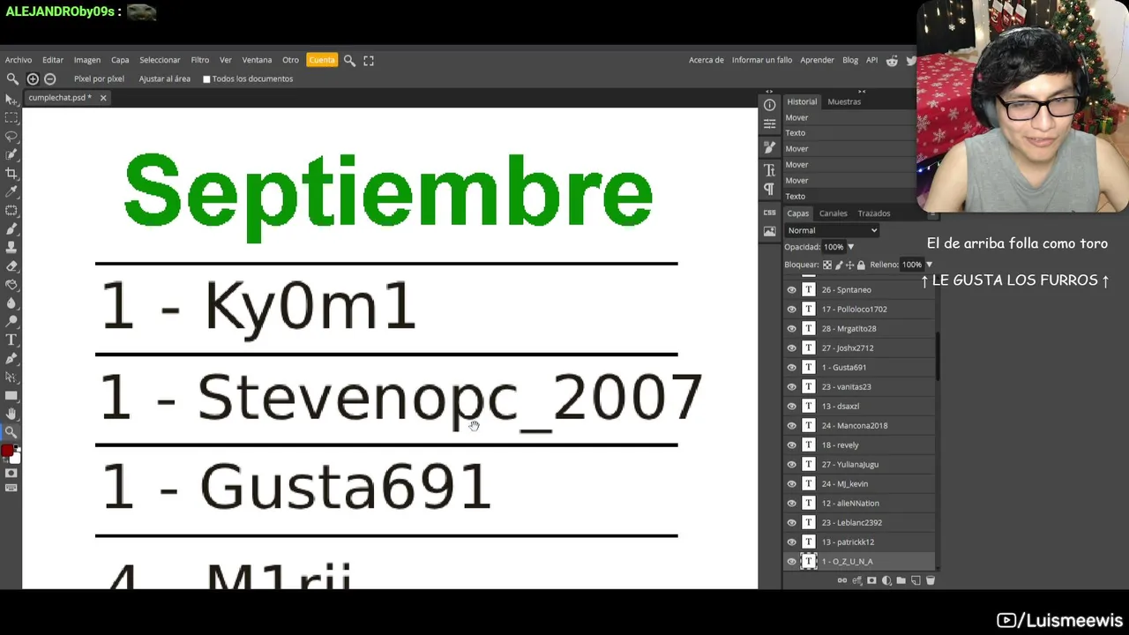The width and height of the screenshot is (1129, 635).
Task: Enable Todos los documentos checkbox
Action: 206,78
